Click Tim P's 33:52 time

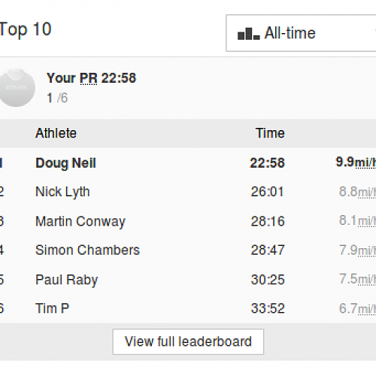pos(268,308)
